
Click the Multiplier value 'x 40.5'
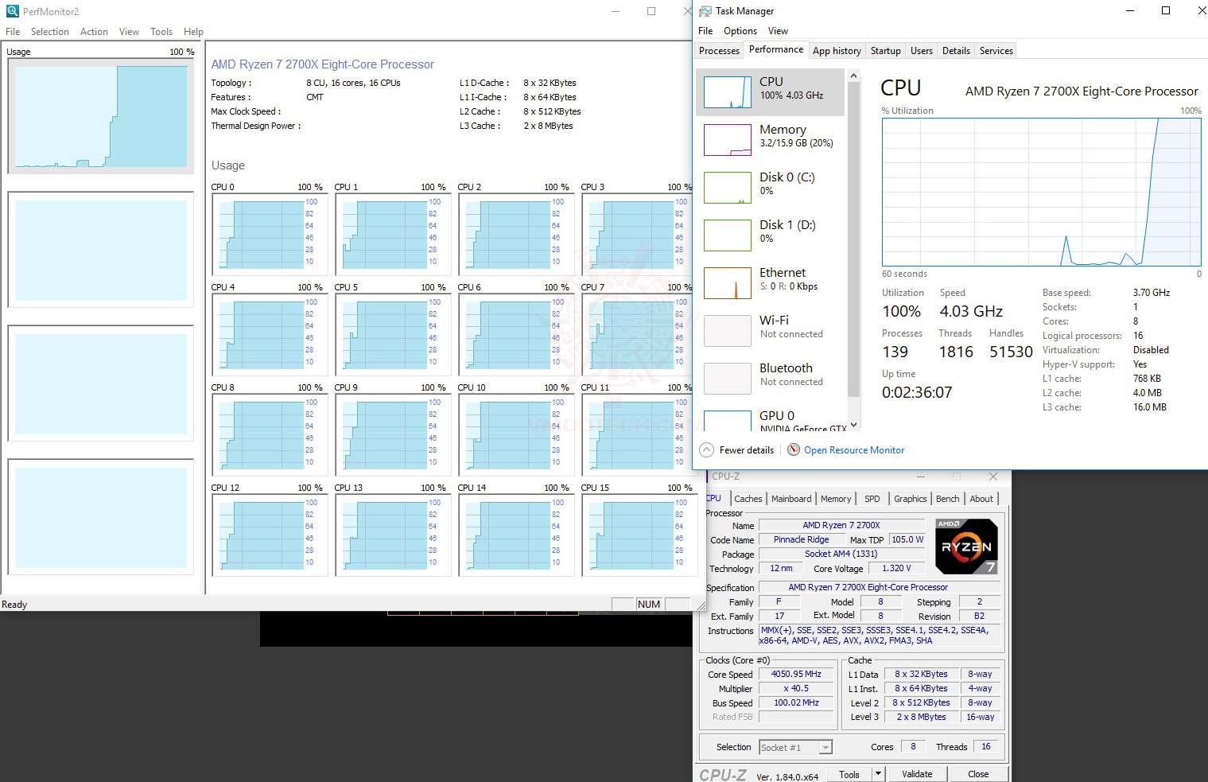pos(796,688)
